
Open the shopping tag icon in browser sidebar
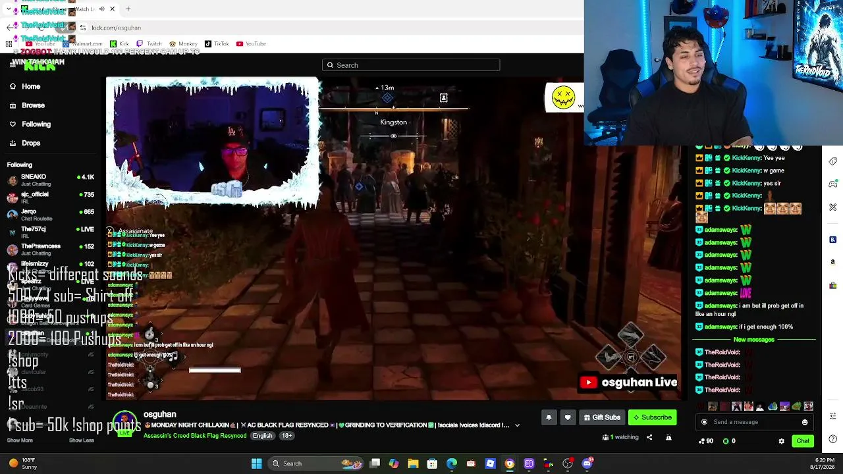click(833, 161)
